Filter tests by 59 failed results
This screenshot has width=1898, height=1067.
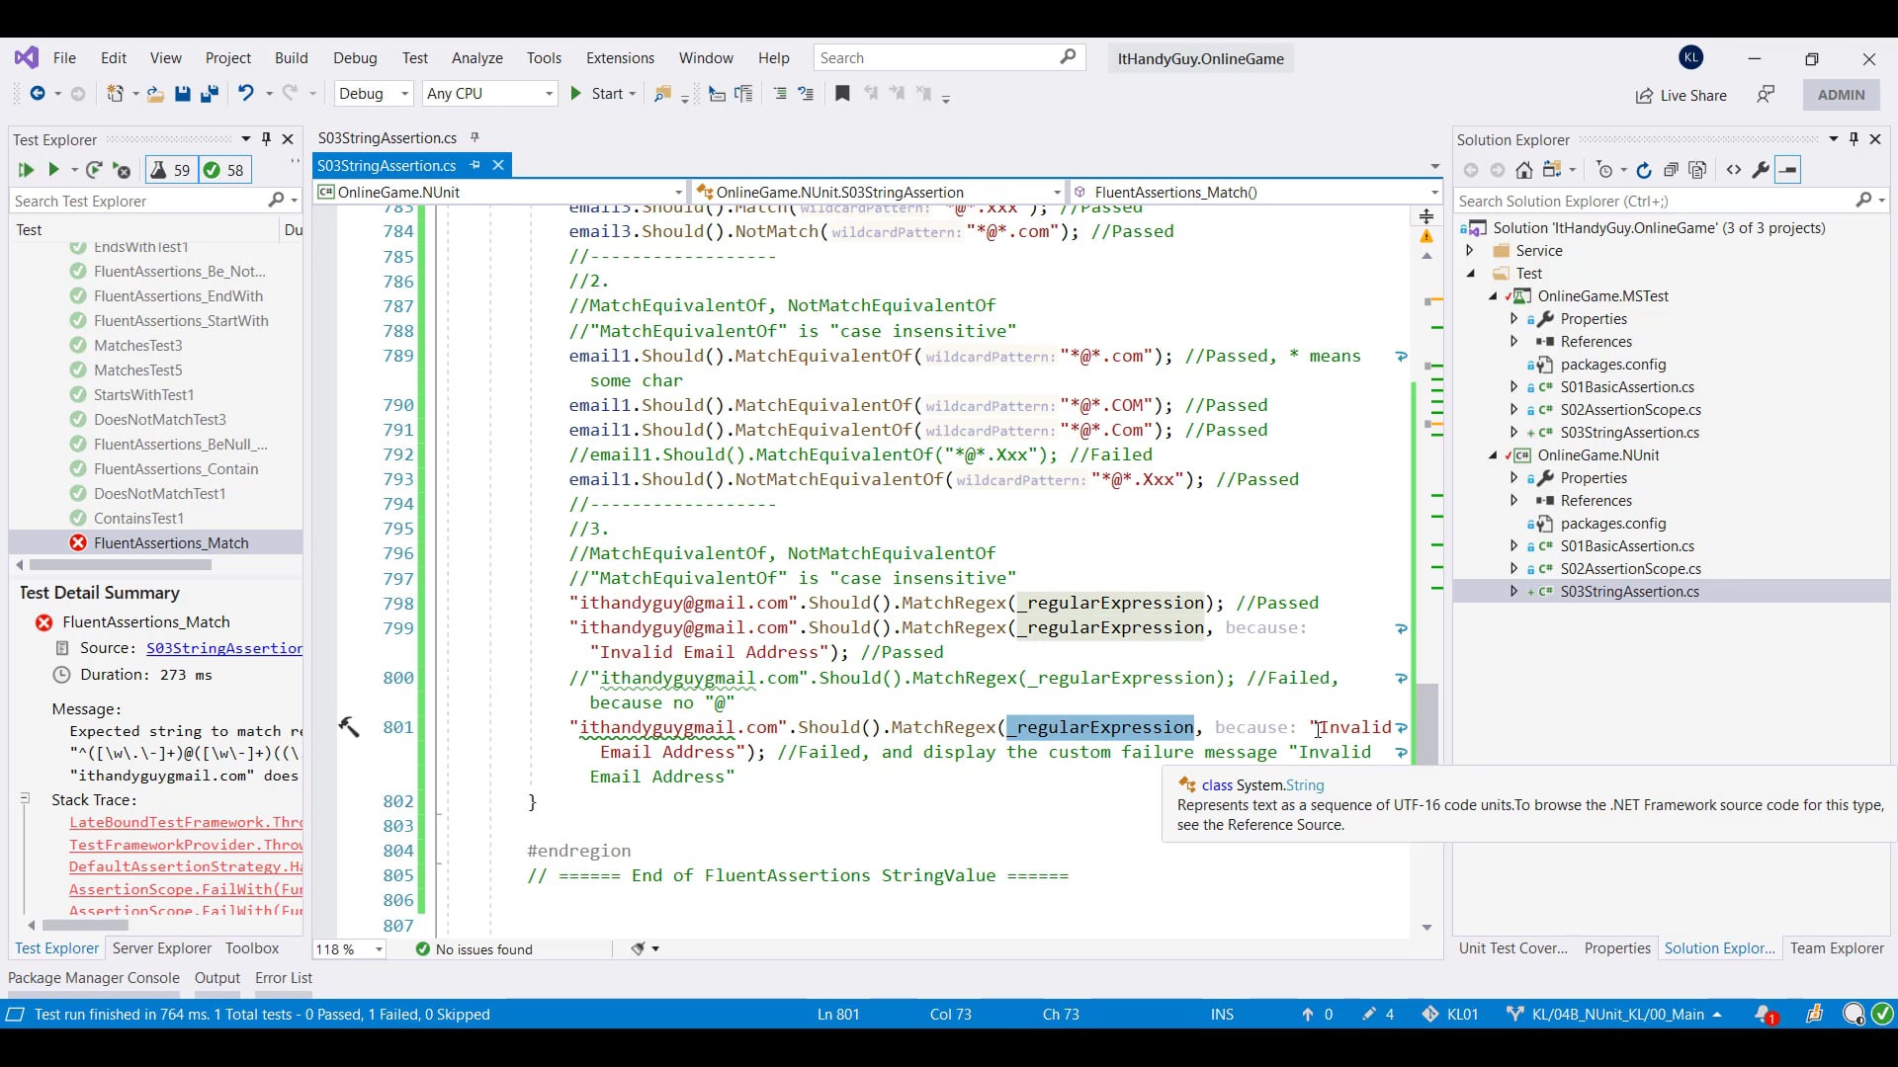coord(169,170)
